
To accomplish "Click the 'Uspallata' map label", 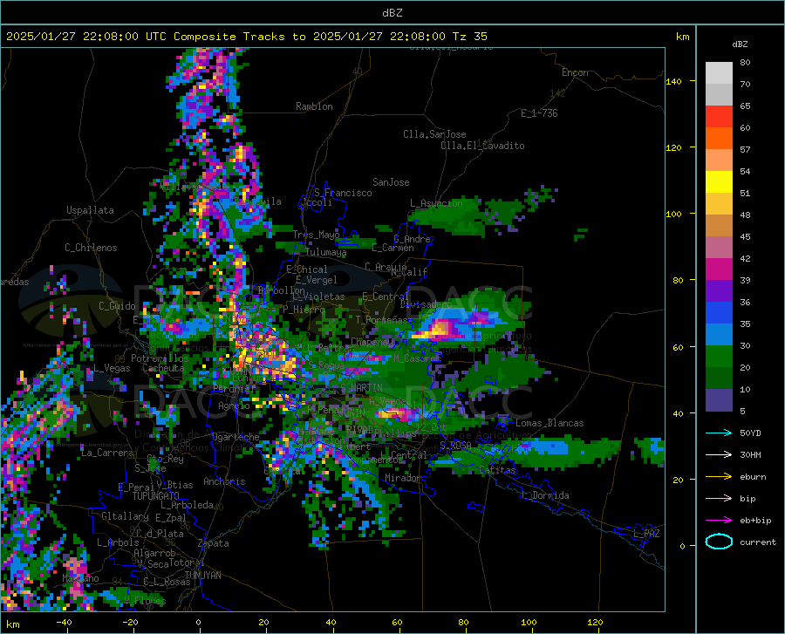I will click(90, 210).
